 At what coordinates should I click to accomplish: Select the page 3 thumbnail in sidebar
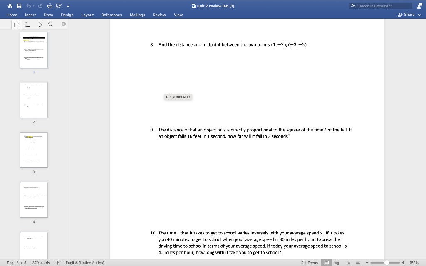(34, 150)
